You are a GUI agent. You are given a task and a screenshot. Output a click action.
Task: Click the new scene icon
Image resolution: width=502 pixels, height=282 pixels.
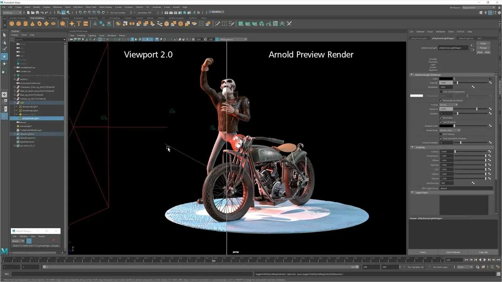[28, 13]
